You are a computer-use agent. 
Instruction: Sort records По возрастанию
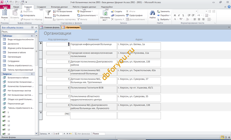pyautogui.click(x=63, y=12)
